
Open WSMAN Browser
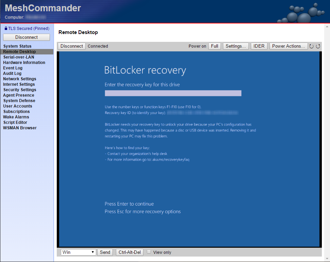[x=20, y=128]
